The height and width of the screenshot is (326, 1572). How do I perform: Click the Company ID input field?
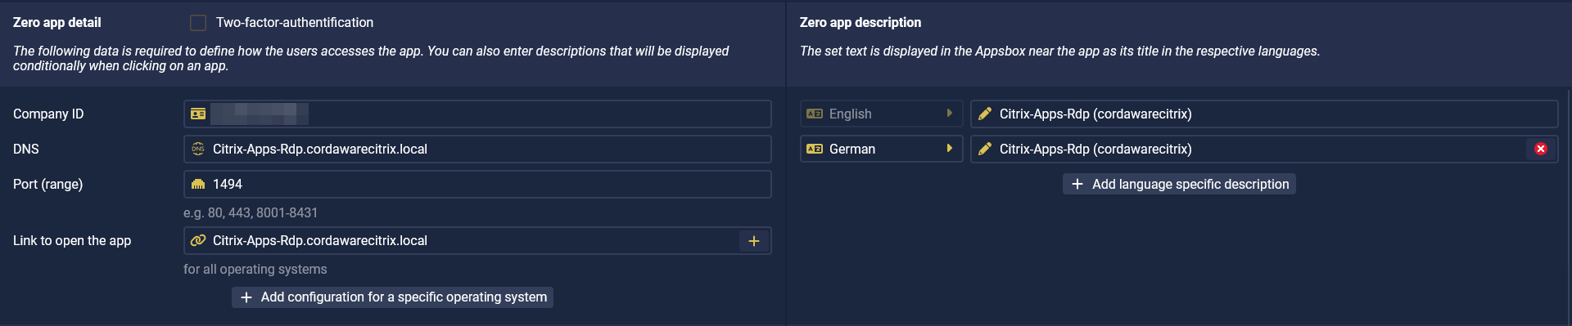point(477,114)
